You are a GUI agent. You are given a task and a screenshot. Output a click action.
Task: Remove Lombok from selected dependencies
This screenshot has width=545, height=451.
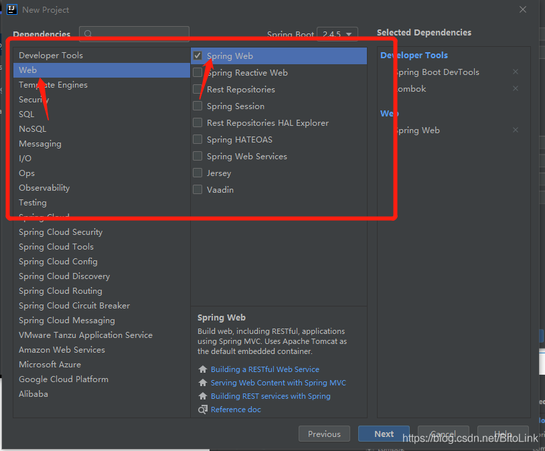(x=516, y=88)
